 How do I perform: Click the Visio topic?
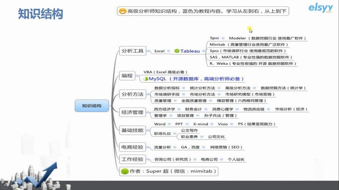coord(223,124)
